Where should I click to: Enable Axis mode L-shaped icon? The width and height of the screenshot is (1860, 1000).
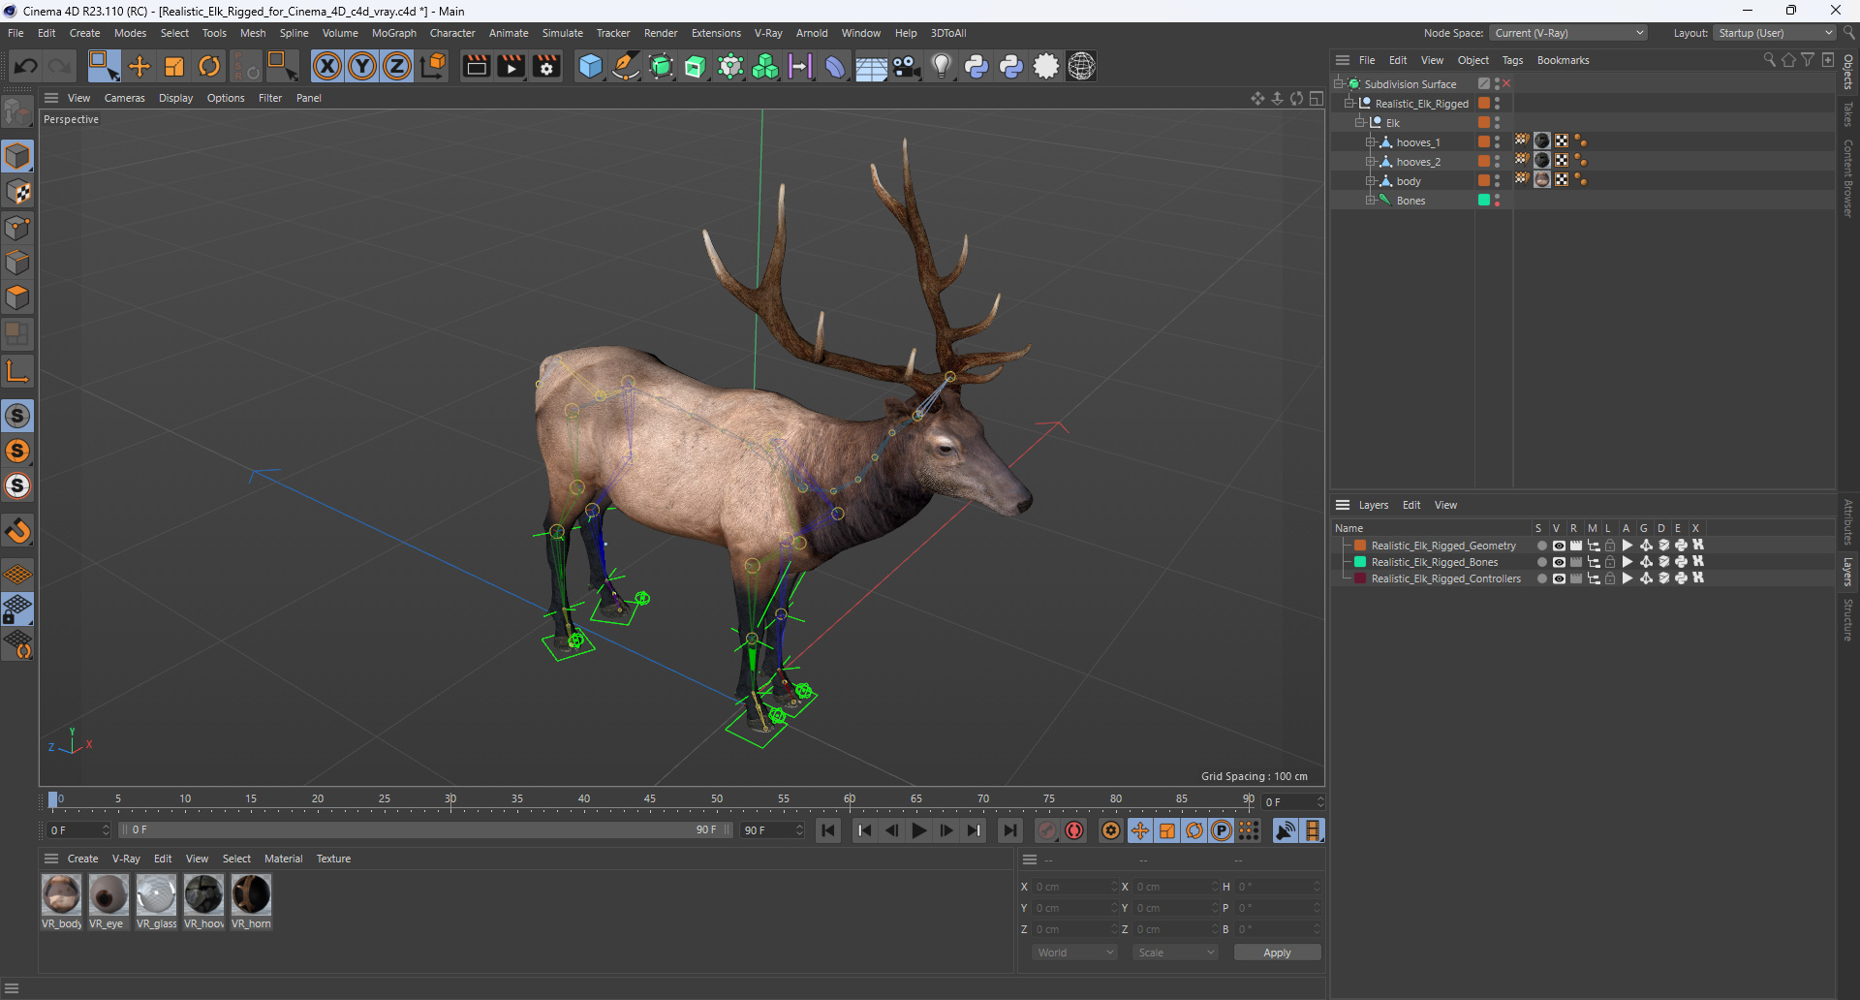click(x=17, y=370)
